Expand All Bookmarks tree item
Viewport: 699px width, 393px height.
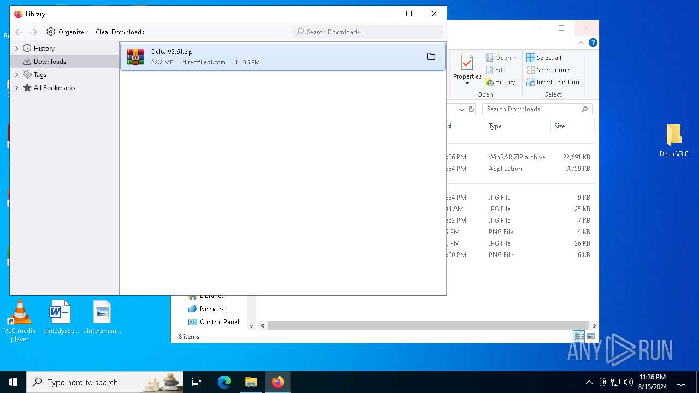(16, 88)
